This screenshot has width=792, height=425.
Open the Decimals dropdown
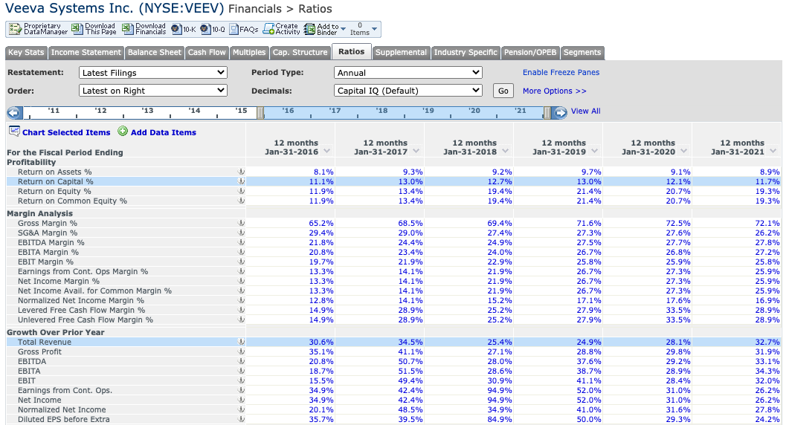pyautogui.click(x=408, y=91)
